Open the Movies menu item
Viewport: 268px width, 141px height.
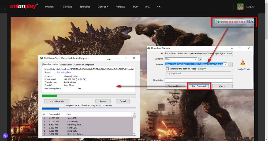pyautogui.click(x=49, y=6)
